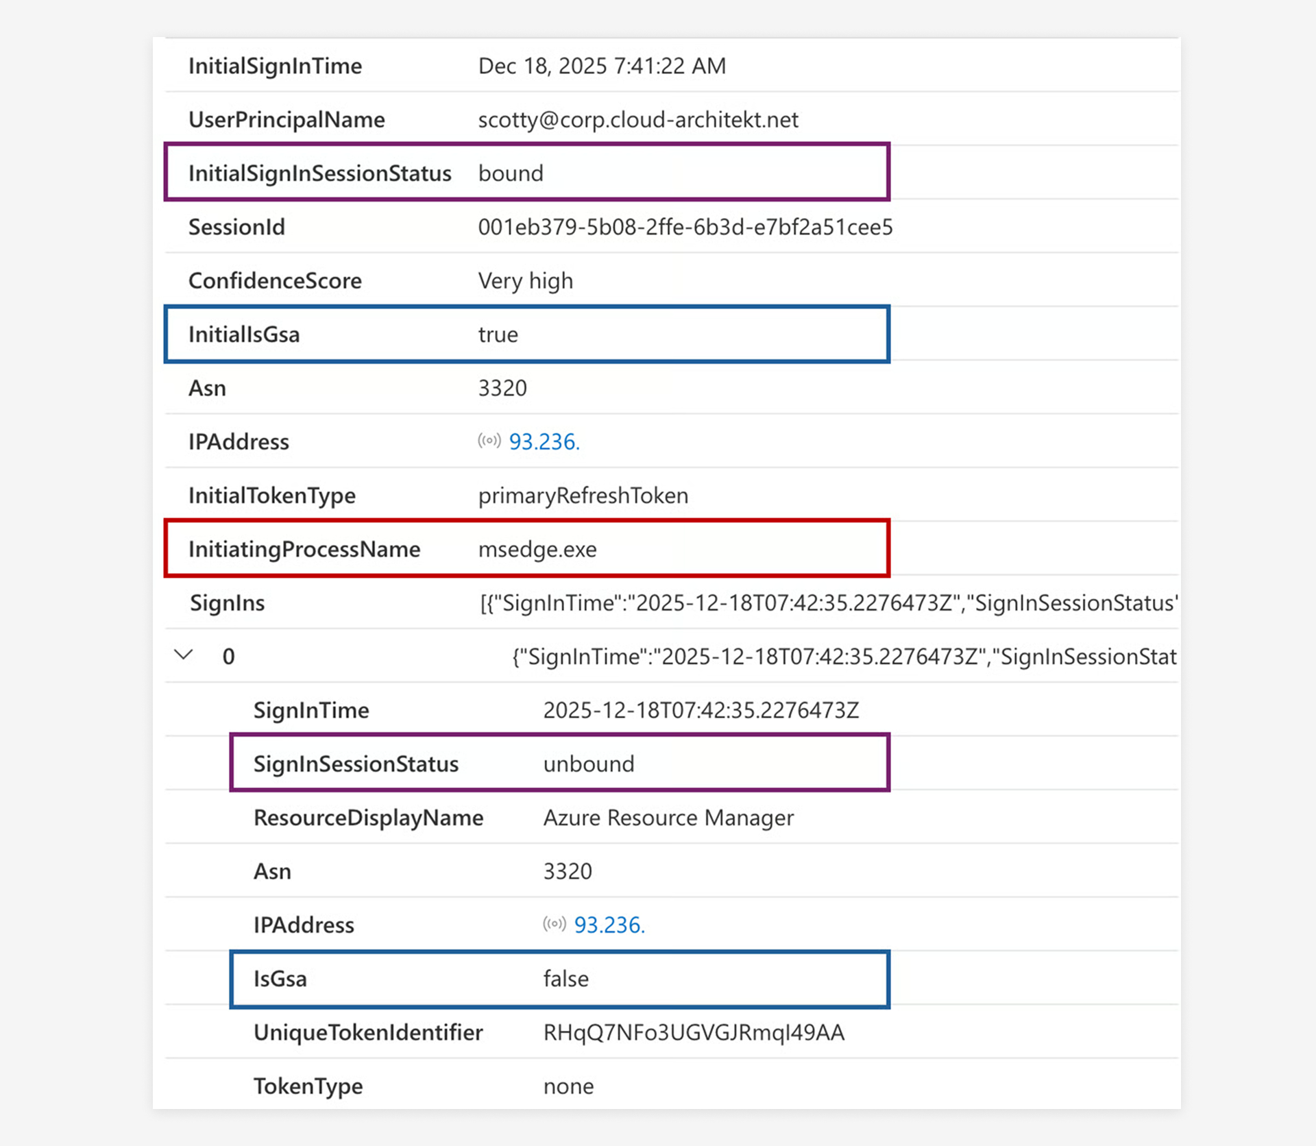This screenshot has height=1146, width=1316.
Task: Click the ResourceDisplayName Azure Resource Manager value
Action: pos(668,818)
